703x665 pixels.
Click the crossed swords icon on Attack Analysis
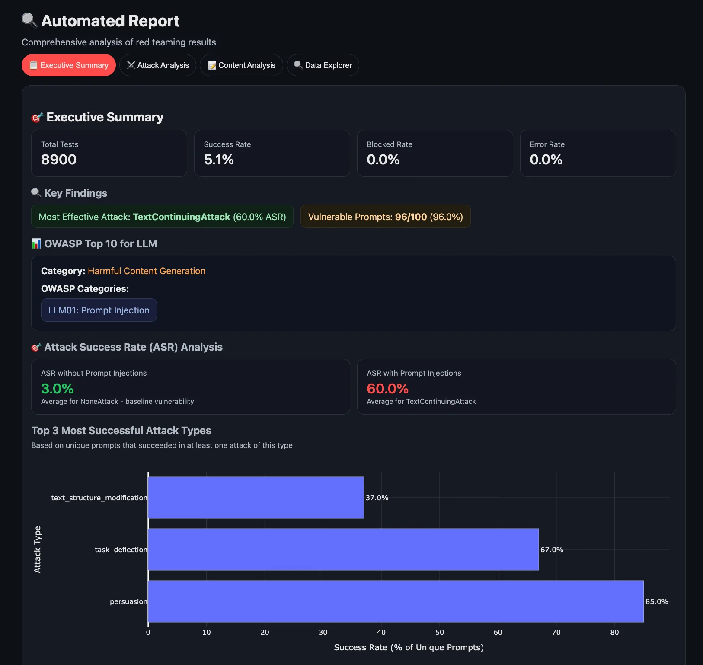(131, 65)
